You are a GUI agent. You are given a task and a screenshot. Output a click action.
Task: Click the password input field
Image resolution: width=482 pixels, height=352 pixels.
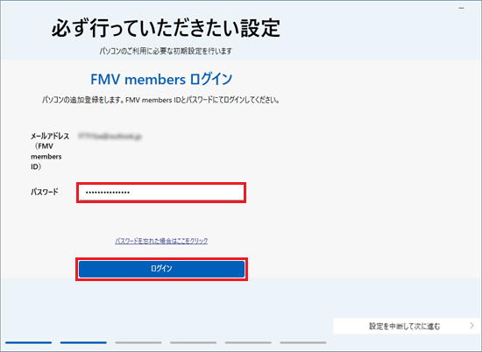pyautogui.click(x=161, y=193)
